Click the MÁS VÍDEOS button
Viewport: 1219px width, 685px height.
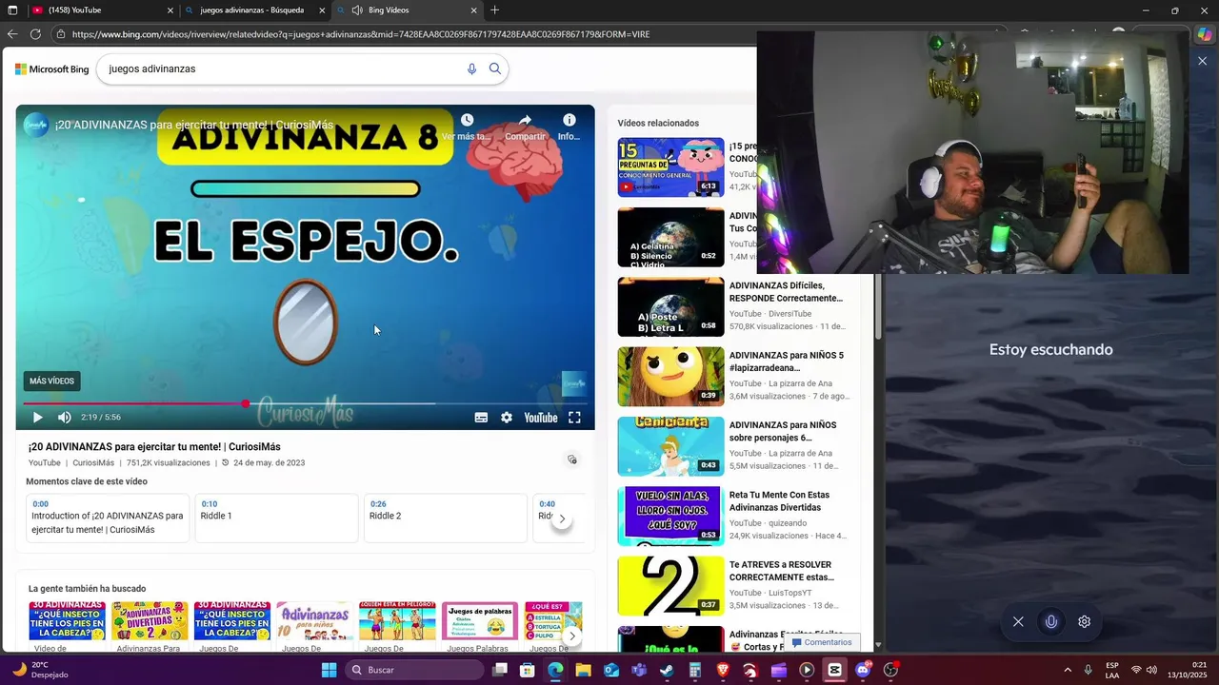click(x=51, y=382)
